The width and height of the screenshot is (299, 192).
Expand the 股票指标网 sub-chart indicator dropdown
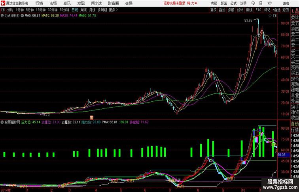coord(2,122)
